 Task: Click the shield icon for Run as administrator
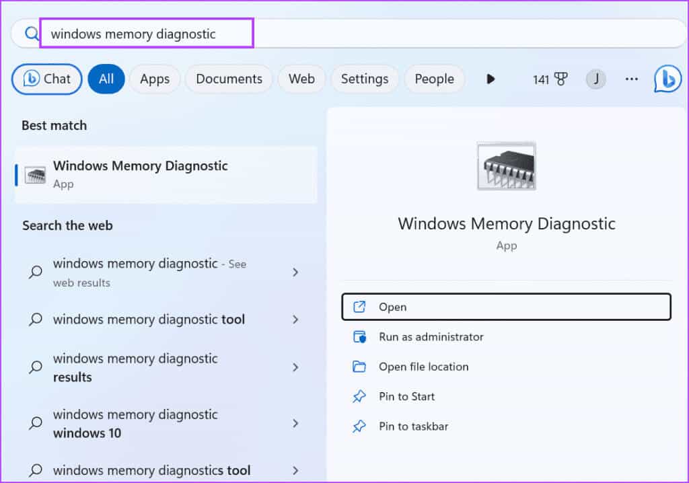pos(359,336)
